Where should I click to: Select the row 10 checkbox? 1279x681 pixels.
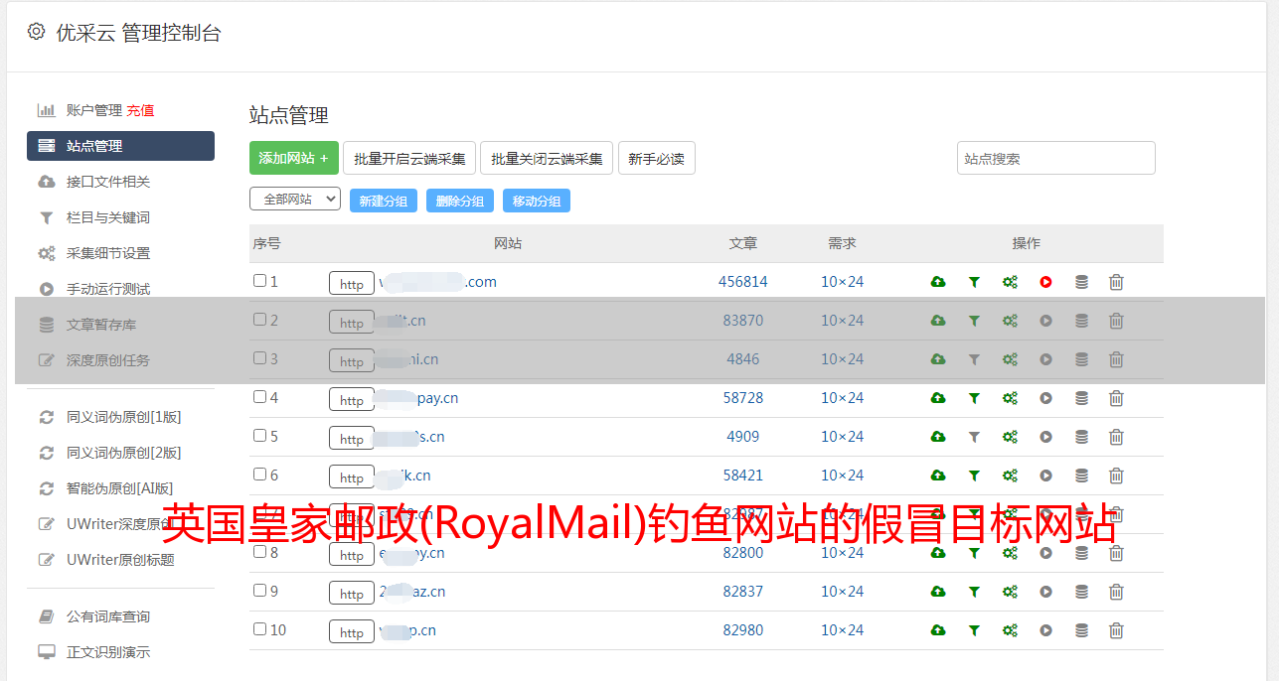coord(259,629)
